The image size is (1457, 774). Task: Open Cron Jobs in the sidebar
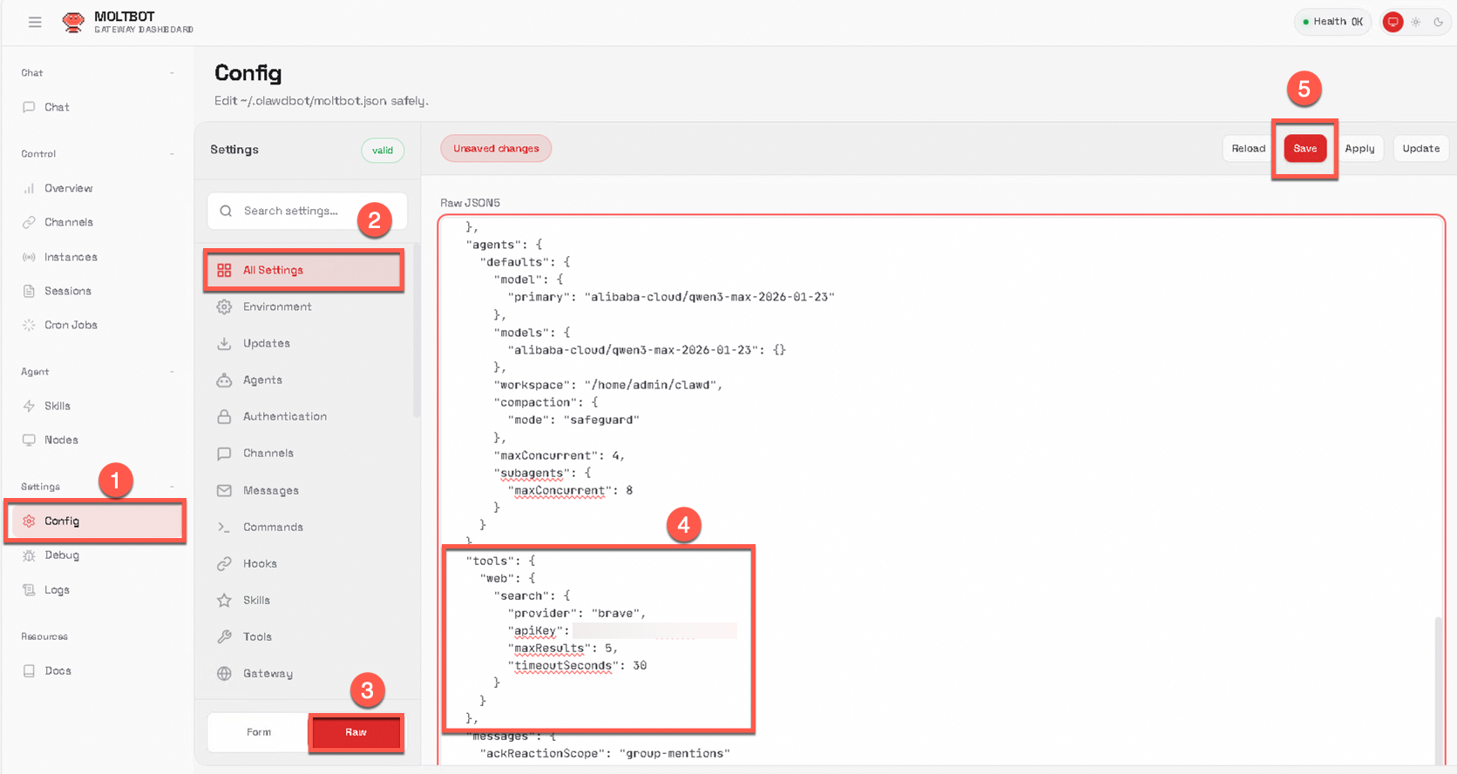point(71,325)
